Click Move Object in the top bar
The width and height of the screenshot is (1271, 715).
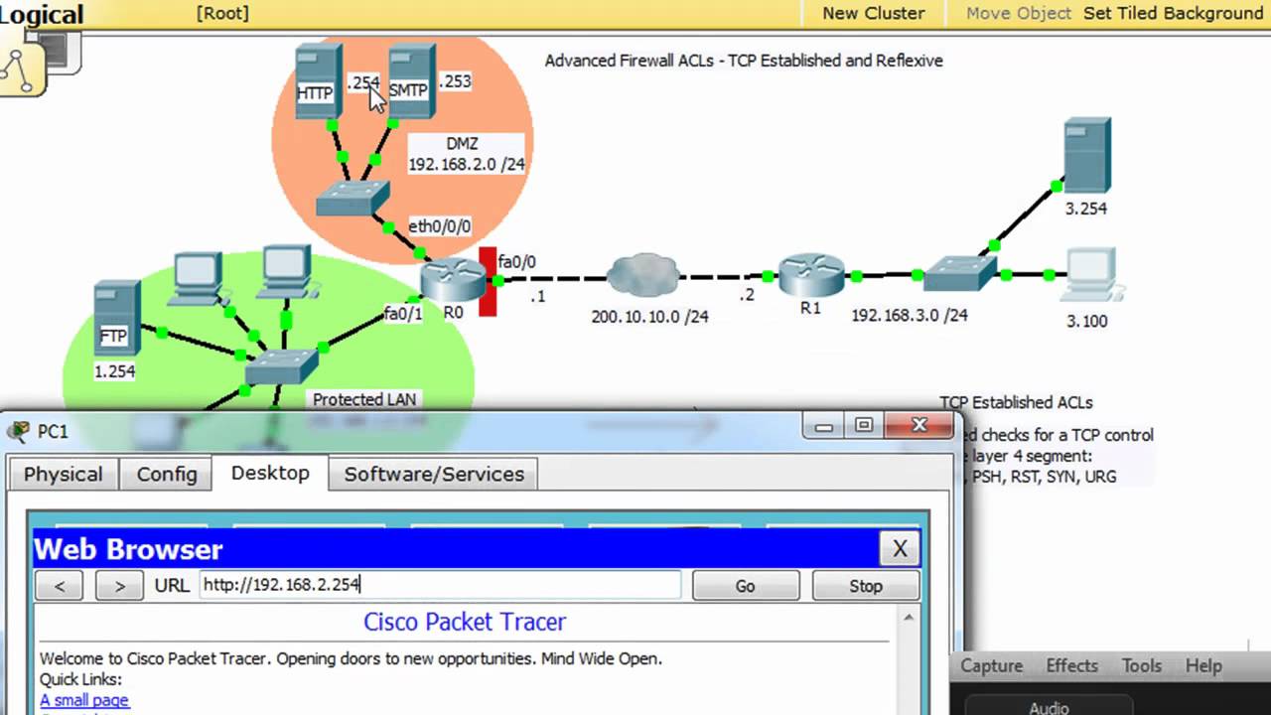[x=1019, y=13]
